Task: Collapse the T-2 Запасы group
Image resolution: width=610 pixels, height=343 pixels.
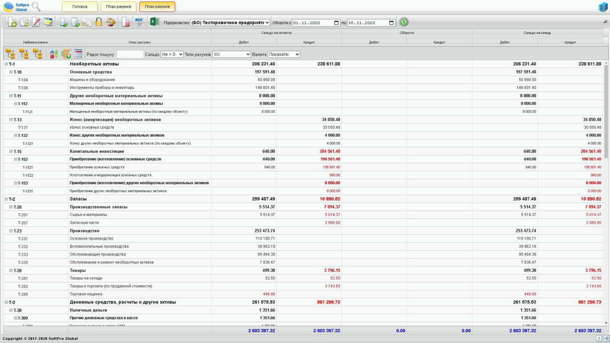Action: click(x=6, y=199)
